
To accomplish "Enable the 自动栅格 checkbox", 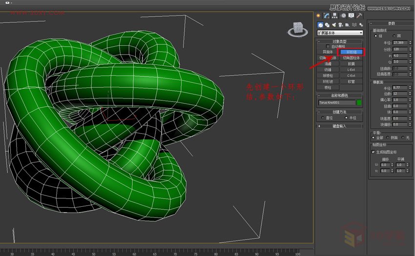I will 328,46.
